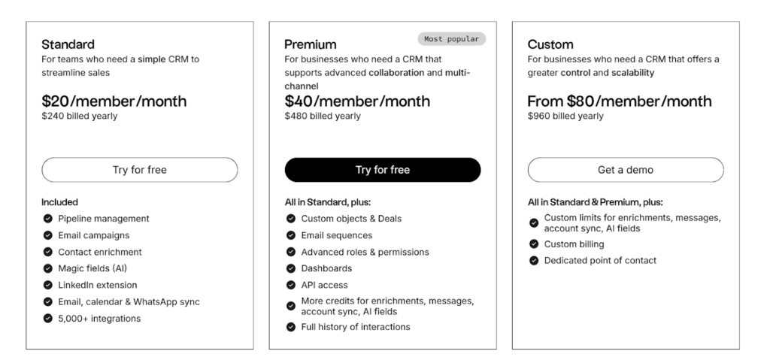770x363 pixels.
Task: Click checkmark icon next to LinkedIn extension
Action: coord(48,286)
